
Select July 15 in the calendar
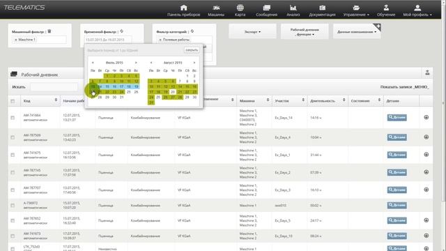(107, 86)
